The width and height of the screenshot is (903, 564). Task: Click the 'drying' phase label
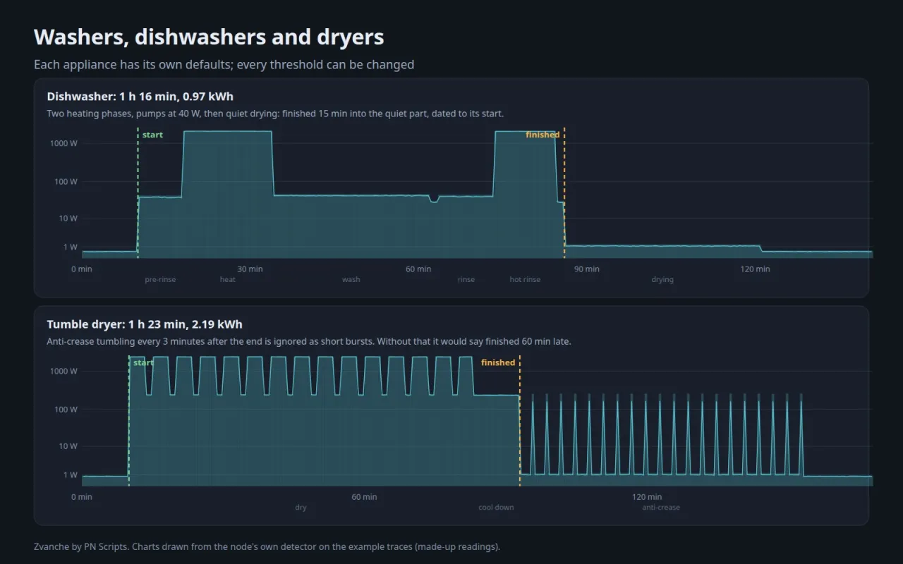click(x=662, y=280)
